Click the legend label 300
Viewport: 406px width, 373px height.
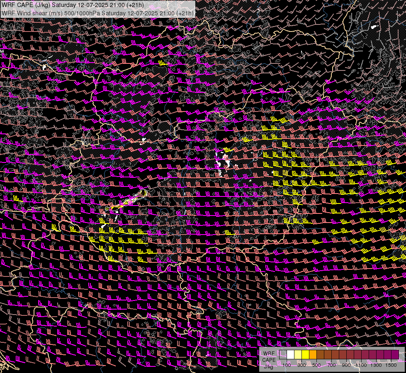point(301,365)
